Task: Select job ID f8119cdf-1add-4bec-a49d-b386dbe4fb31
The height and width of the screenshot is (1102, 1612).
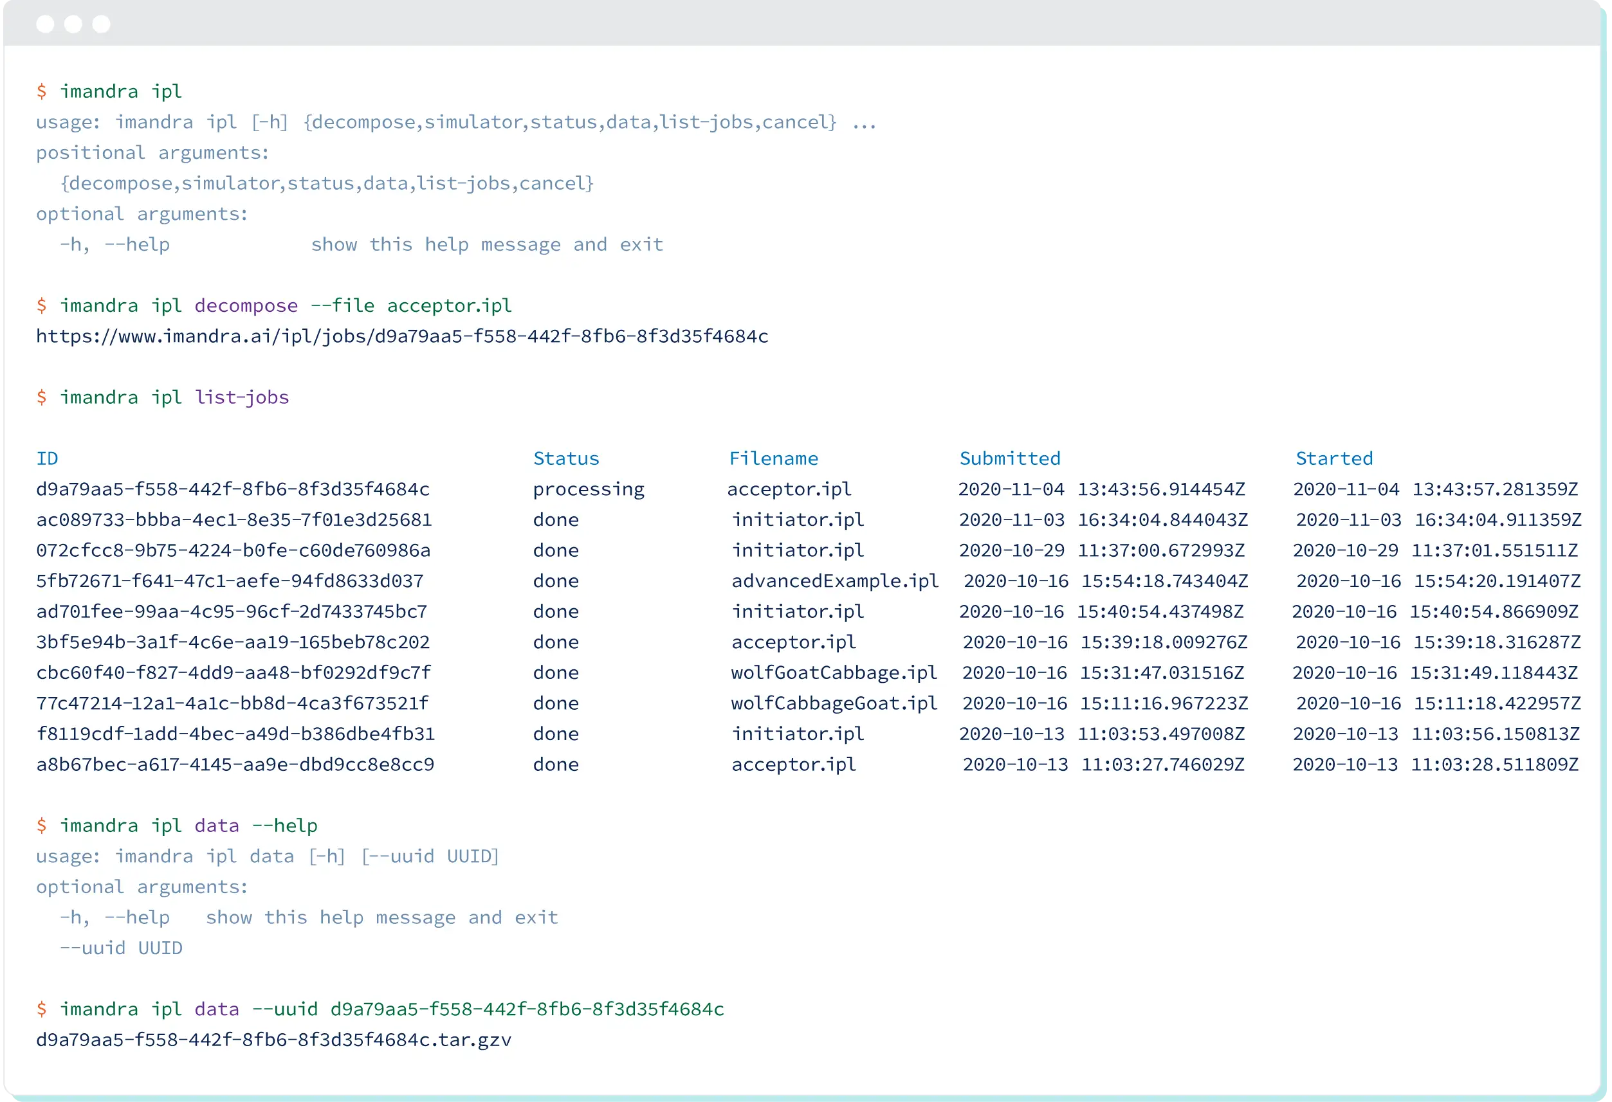Action: click(x=235, y=734)
